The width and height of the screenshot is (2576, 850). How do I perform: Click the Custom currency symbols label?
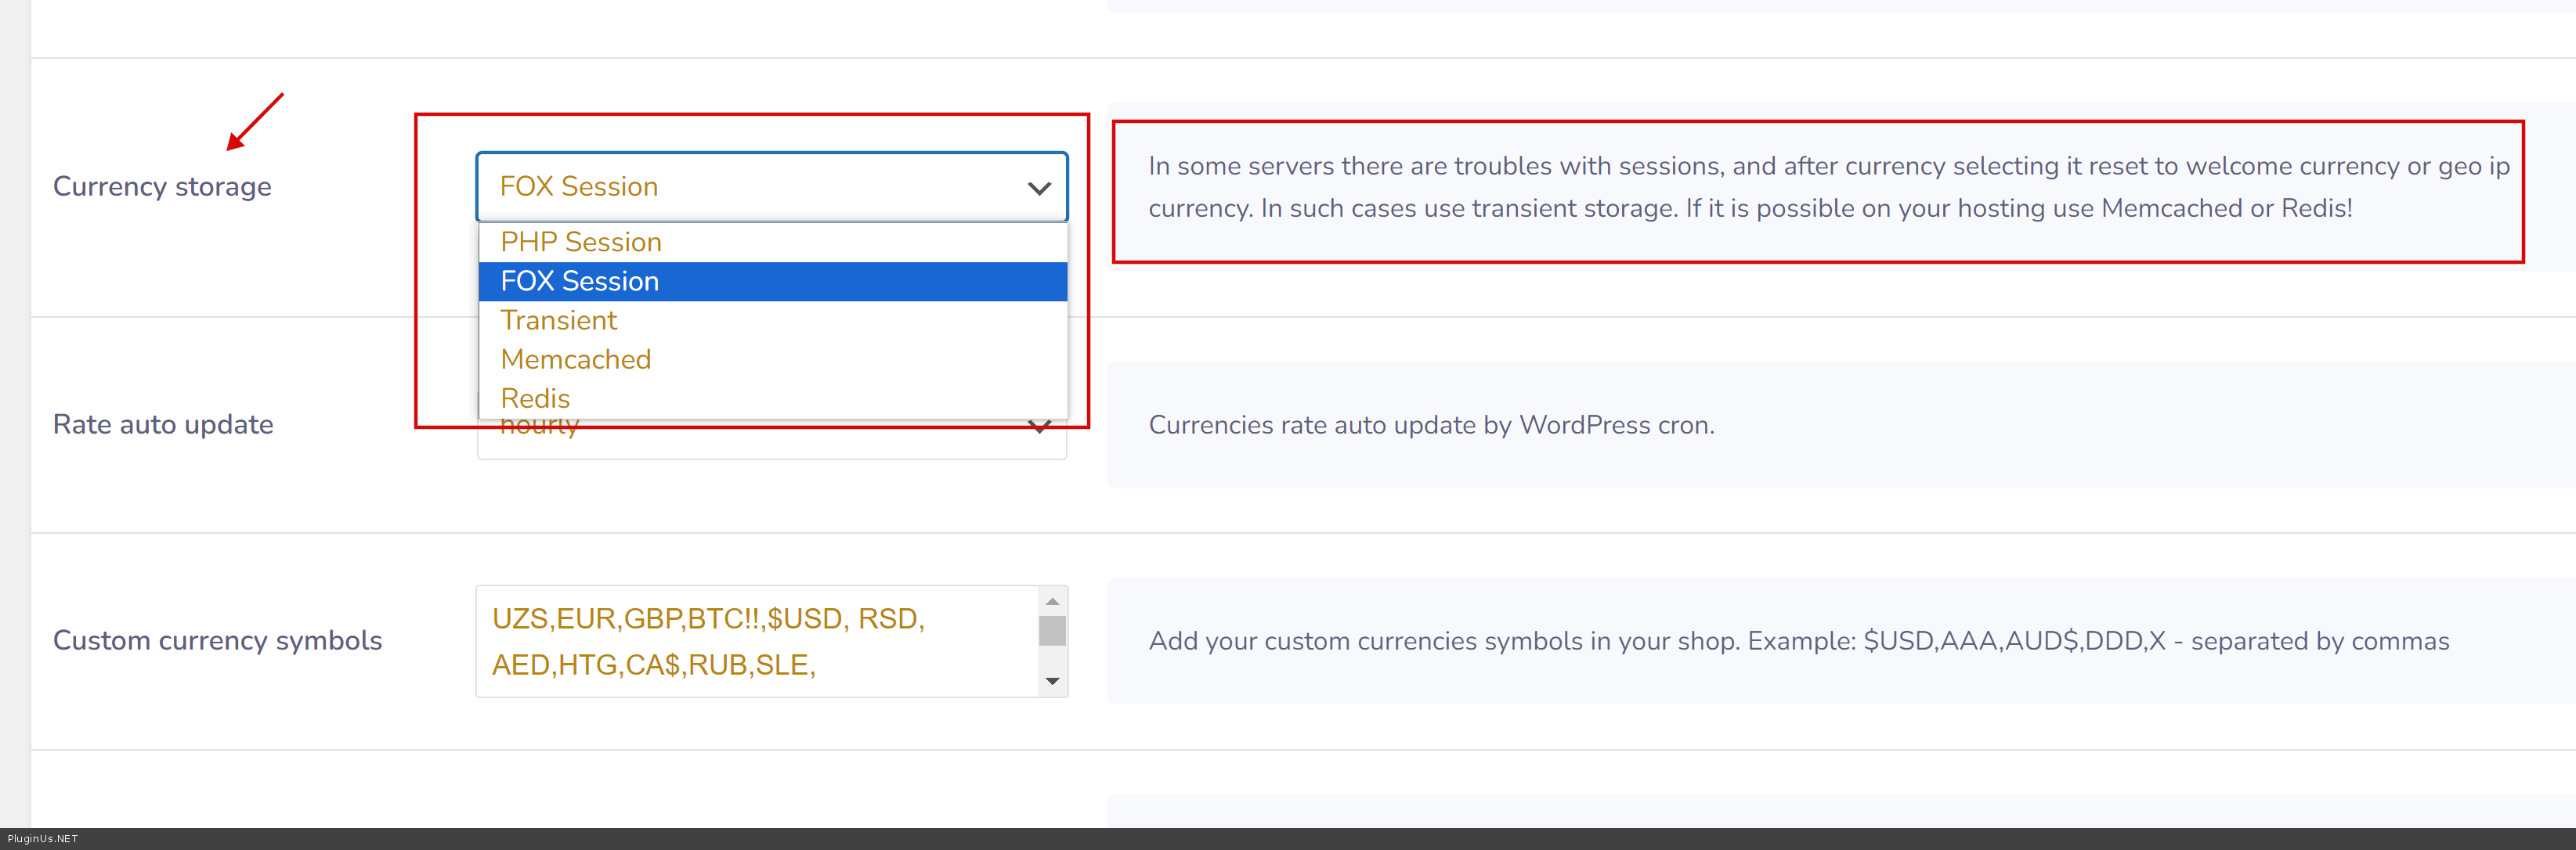217,640
